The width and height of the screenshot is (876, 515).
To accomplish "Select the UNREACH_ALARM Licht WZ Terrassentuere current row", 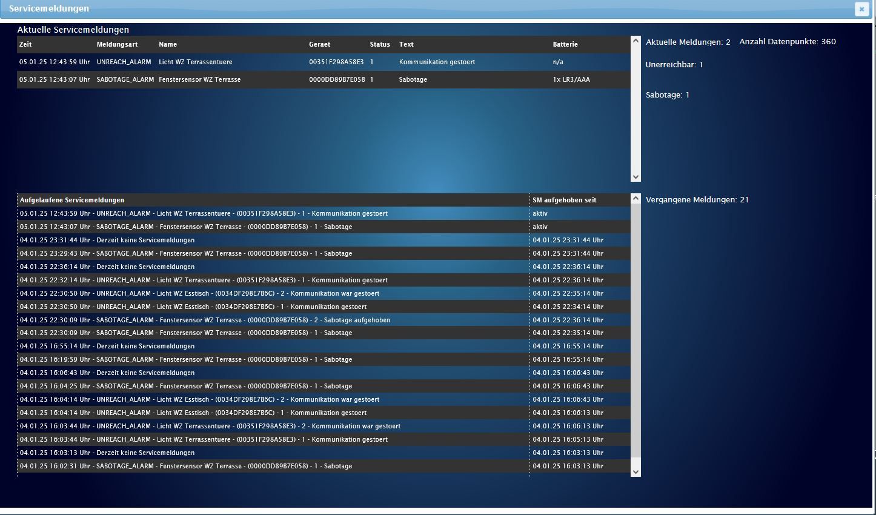I will pyautogui.click(x=195, y=62).
